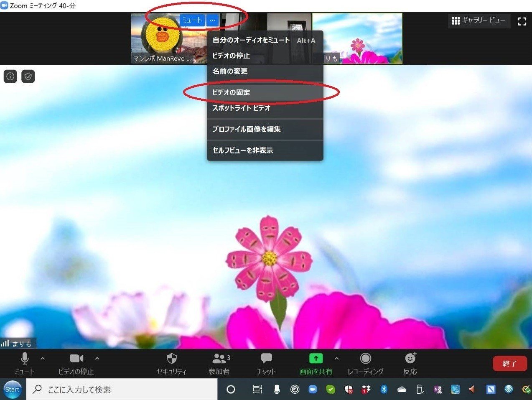
Task: Choose スポットライト ビデオ menu entry
Action: point(240,108)
